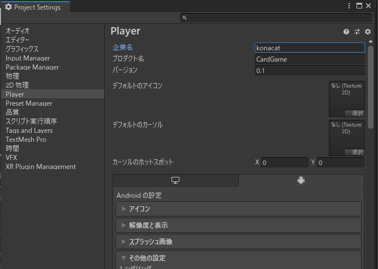378x269 pixels.
Task: Select エディター in the settings list
Action: [53, 40]
